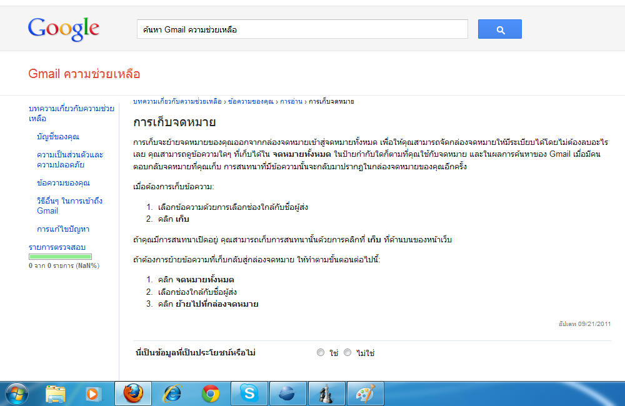Launch Google Chrome from the taskbar
625x406 pixels.
(x=211, y=394)
